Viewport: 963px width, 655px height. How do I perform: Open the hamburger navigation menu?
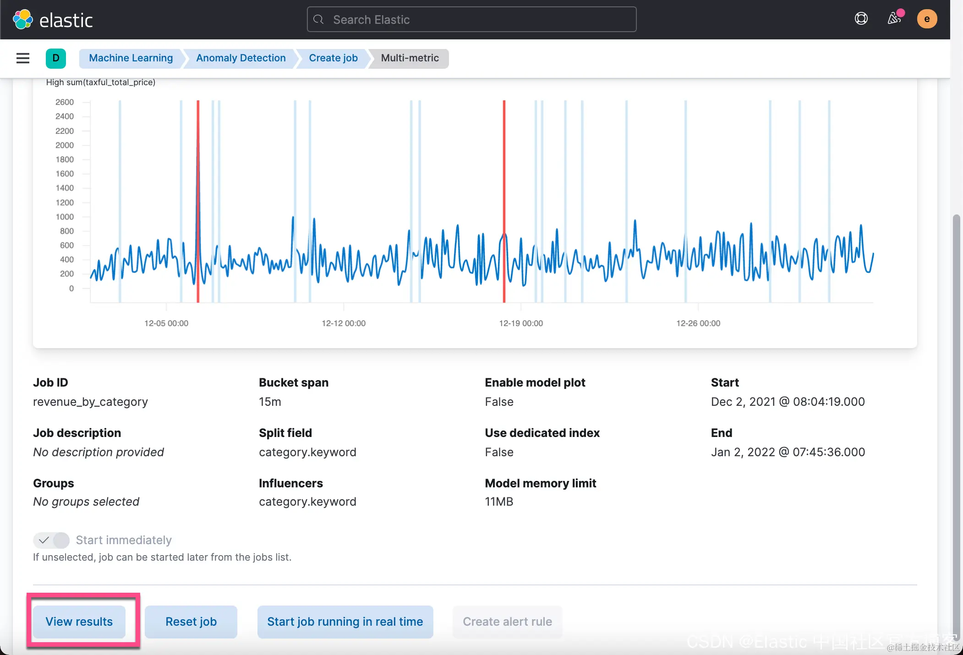[23, 58]
